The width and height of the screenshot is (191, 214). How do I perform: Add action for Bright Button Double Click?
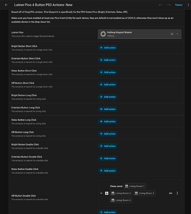tap(108, 146)
